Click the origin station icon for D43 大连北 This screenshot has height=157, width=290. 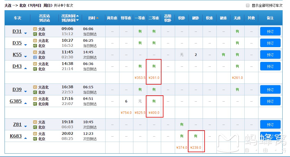click(35, 64)
